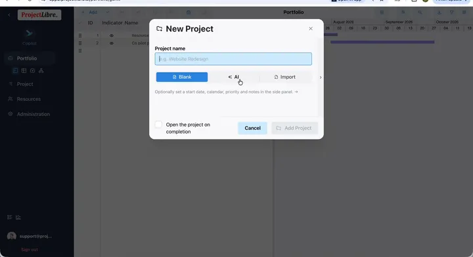Select the Import project option
This screenshot has height=257, width=473.
pyautogui.click(x=284, y=77)
